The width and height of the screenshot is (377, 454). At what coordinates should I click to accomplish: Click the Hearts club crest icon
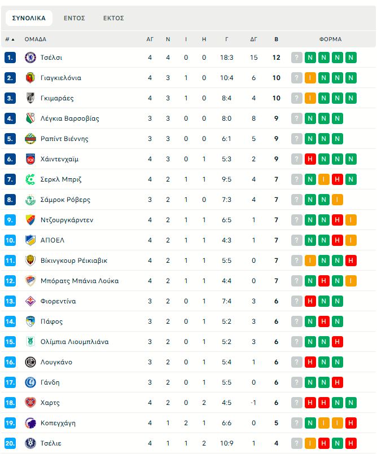(30, 403)
